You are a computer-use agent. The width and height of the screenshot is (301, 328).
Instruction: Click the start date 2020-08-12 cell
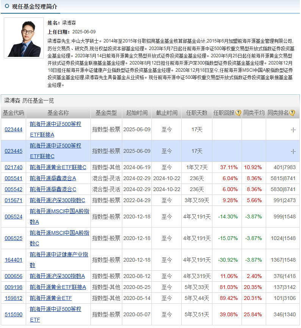coord(137,276)
